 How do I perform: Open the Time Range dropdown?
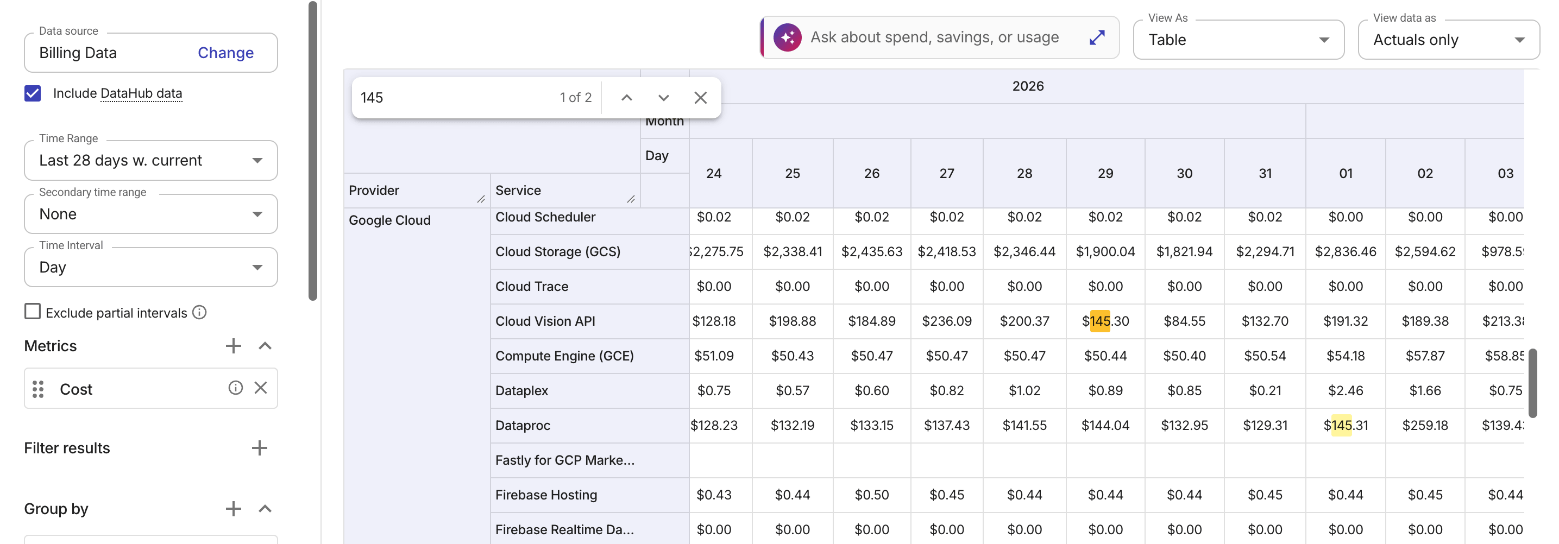coord(150,160)
